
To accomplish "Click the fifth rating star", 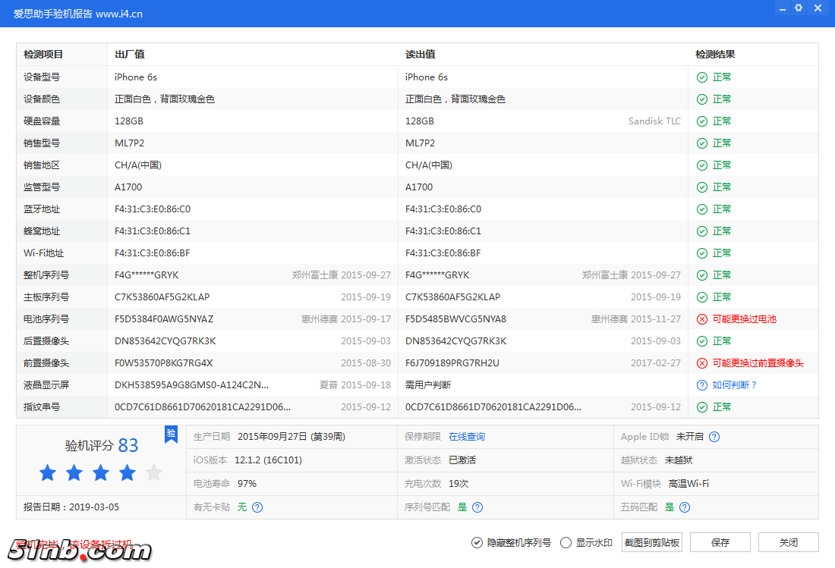I will 152,472.
